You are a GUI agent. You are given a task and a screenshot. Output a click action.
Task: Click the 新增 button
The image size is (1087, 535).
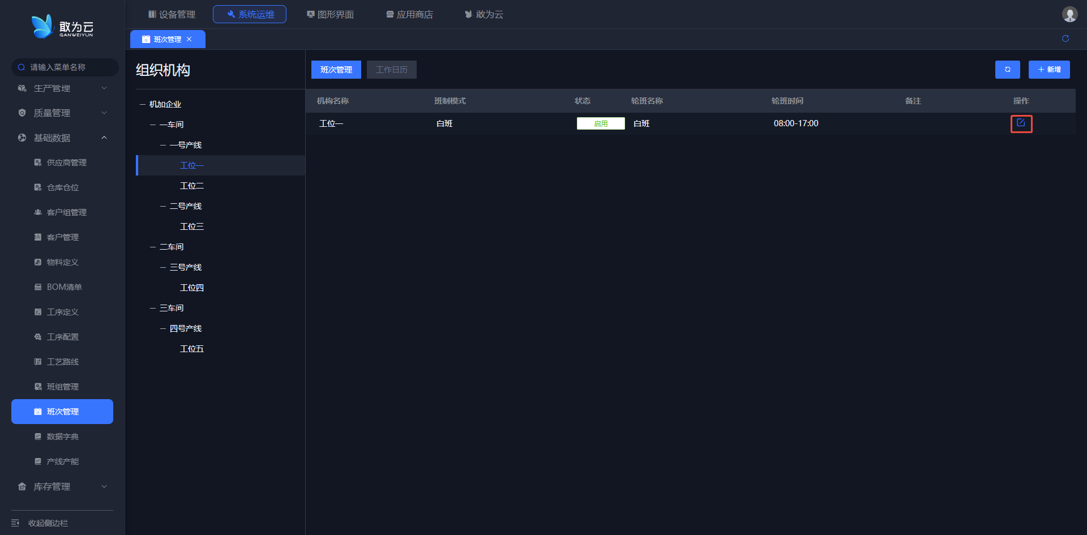pyautogui.click(x=1049, y=70)
